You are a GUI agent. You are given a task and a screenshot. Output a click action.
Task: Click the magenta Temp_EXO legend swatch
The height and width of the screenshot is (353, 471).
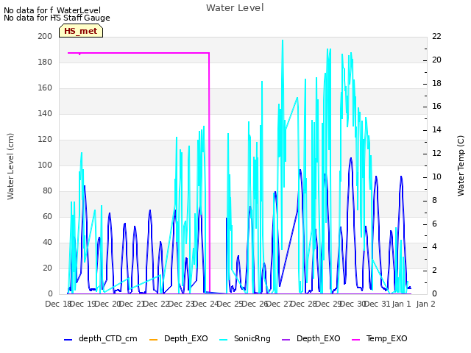point(355,340)
